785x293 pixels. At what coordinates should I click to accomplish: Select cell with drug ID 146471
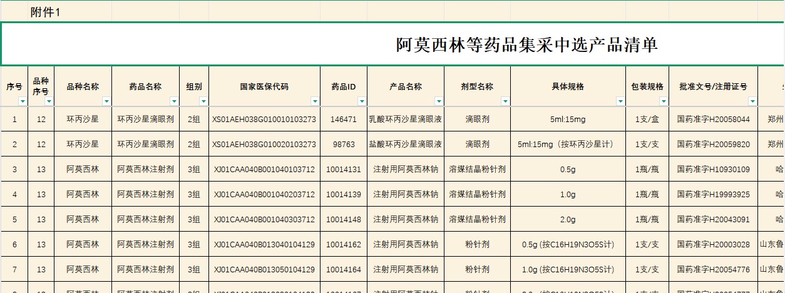click(344, 119)
